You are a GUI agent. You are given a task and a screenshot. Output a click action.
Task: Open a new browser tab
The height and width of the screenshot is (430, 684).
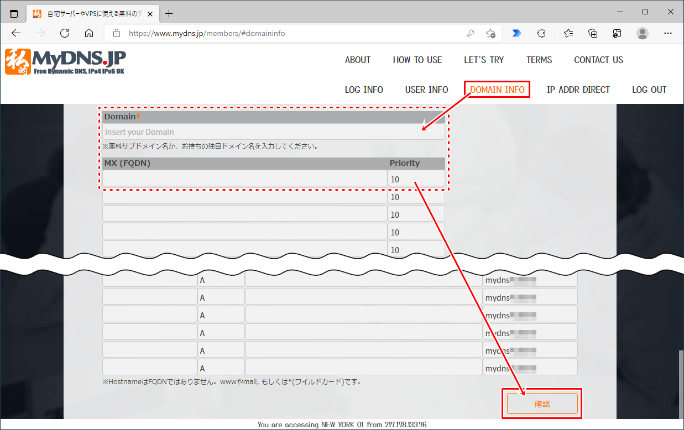pos(169,13)
